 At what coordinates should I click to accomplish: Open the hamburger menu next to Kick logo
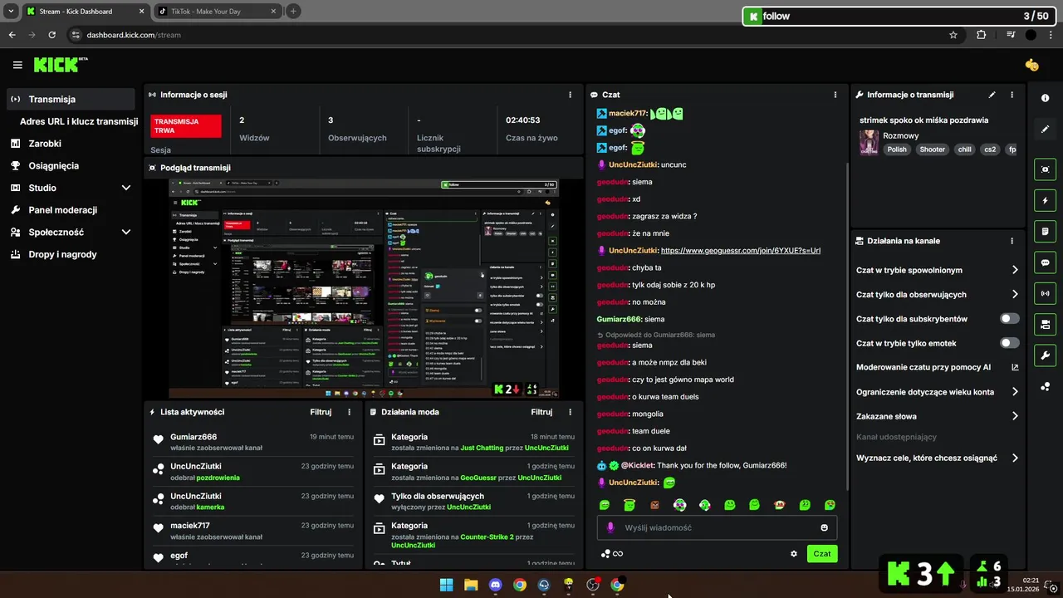click(17, 65)
